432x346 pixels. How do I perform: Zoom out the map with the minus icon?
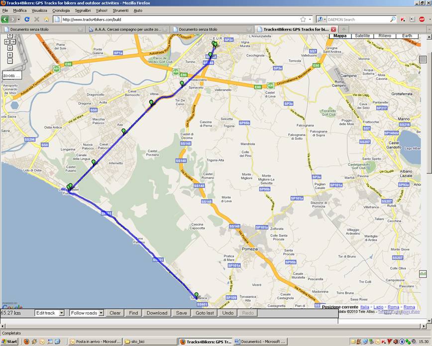tap(10, 61)
